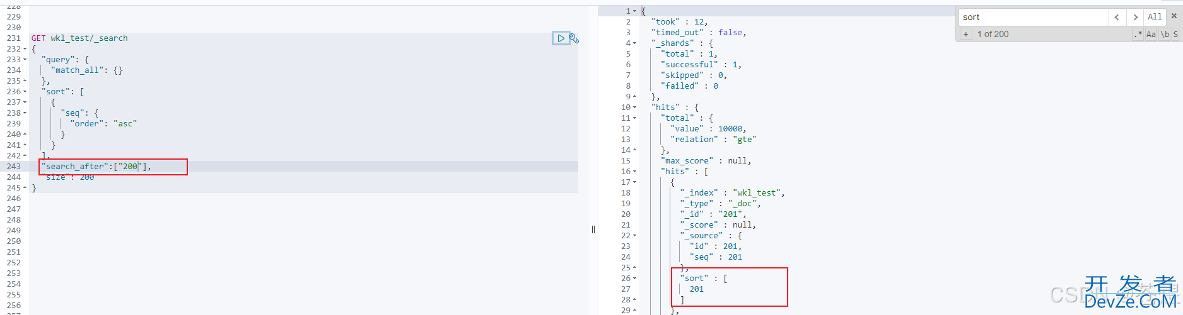
Task: Click the "match_all": {} line
Action: tap(87, 70)
